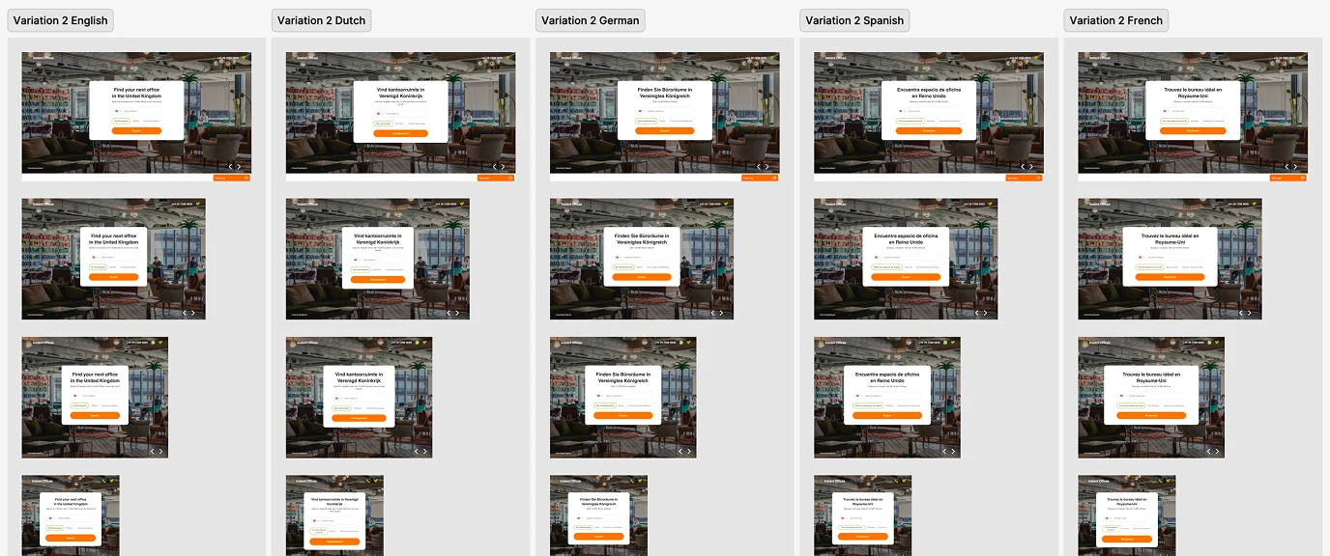Image resolution: width=1330 pixels, height=556 pixels.
Task: Click next-slide arrow in French first frame
Action: point(1295,167)
